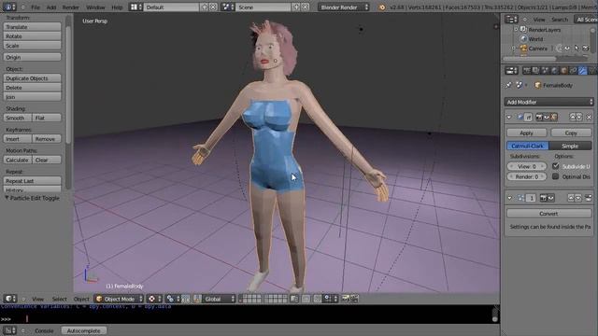
Task: Clear motion paths
Action: click(x=47, y=160)
